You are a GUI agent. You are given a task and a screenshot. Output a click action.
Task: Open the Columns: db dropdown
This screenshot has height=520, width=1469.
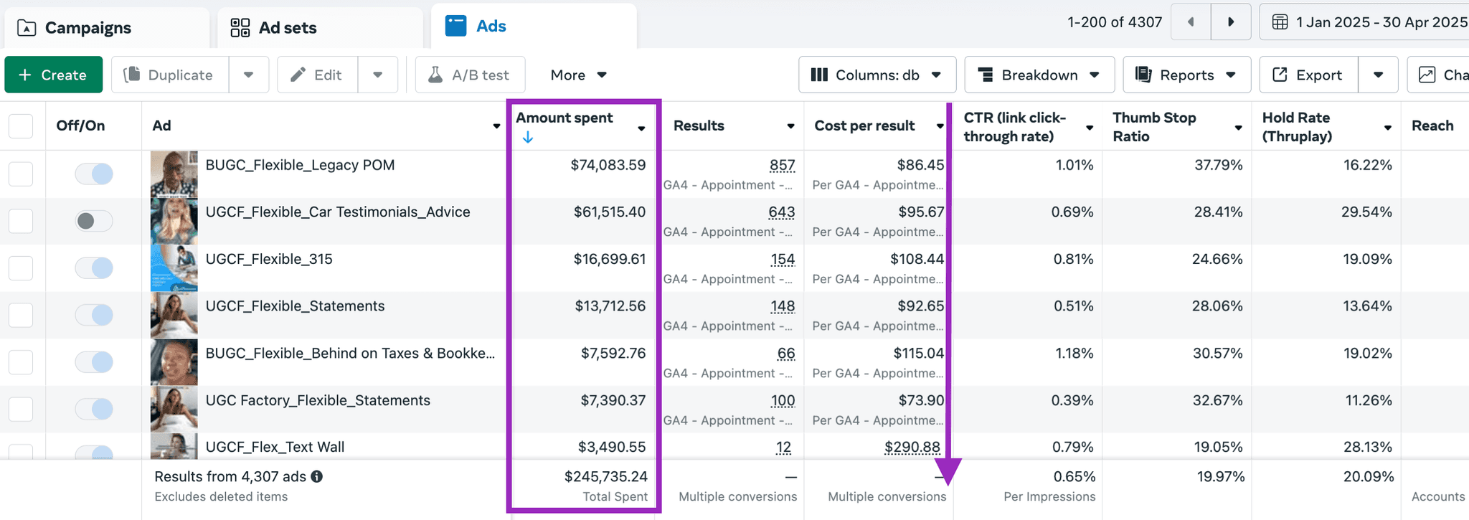[x=877, y=75]
